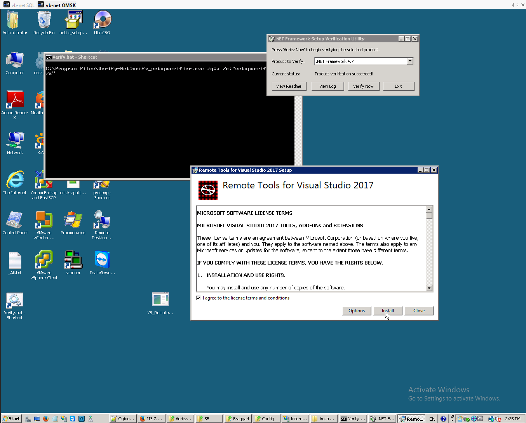Image resolution: width=526 pixels, height=423 pixels.
Task: Open the Product to Verify dropdown
Action: [x=410, y=61]
